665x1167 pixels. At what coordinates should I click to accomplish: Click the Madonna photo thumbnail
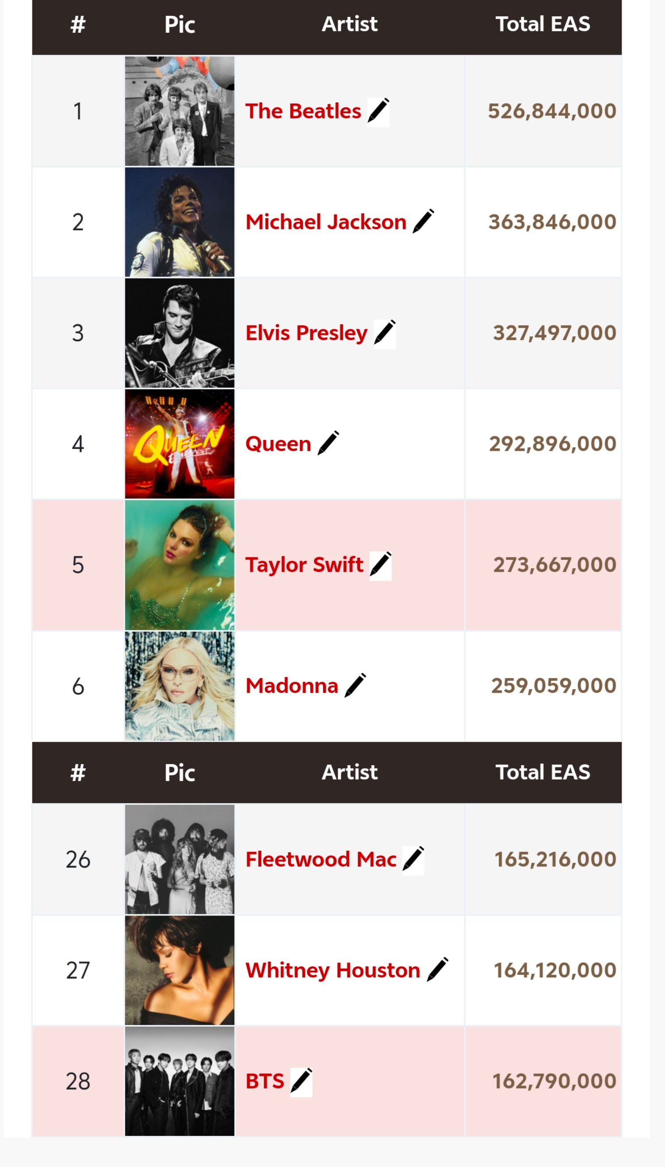coord(180,686)
